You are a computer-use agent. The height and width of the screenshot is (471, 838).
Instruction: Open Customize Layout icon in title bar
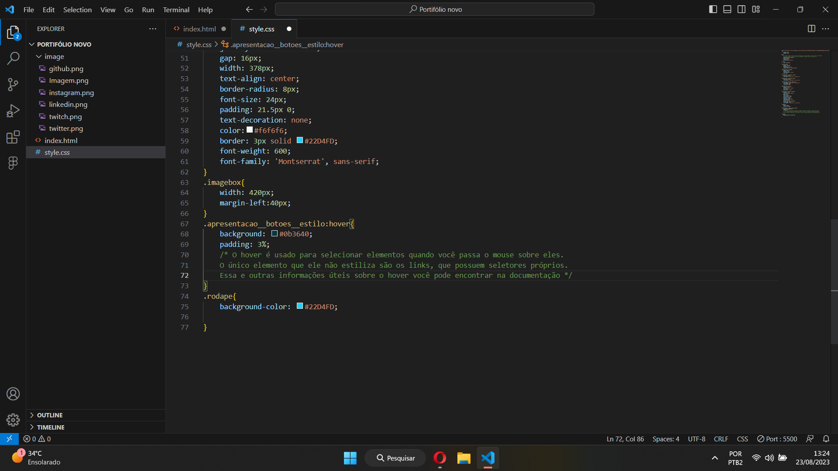coord(756,9)
